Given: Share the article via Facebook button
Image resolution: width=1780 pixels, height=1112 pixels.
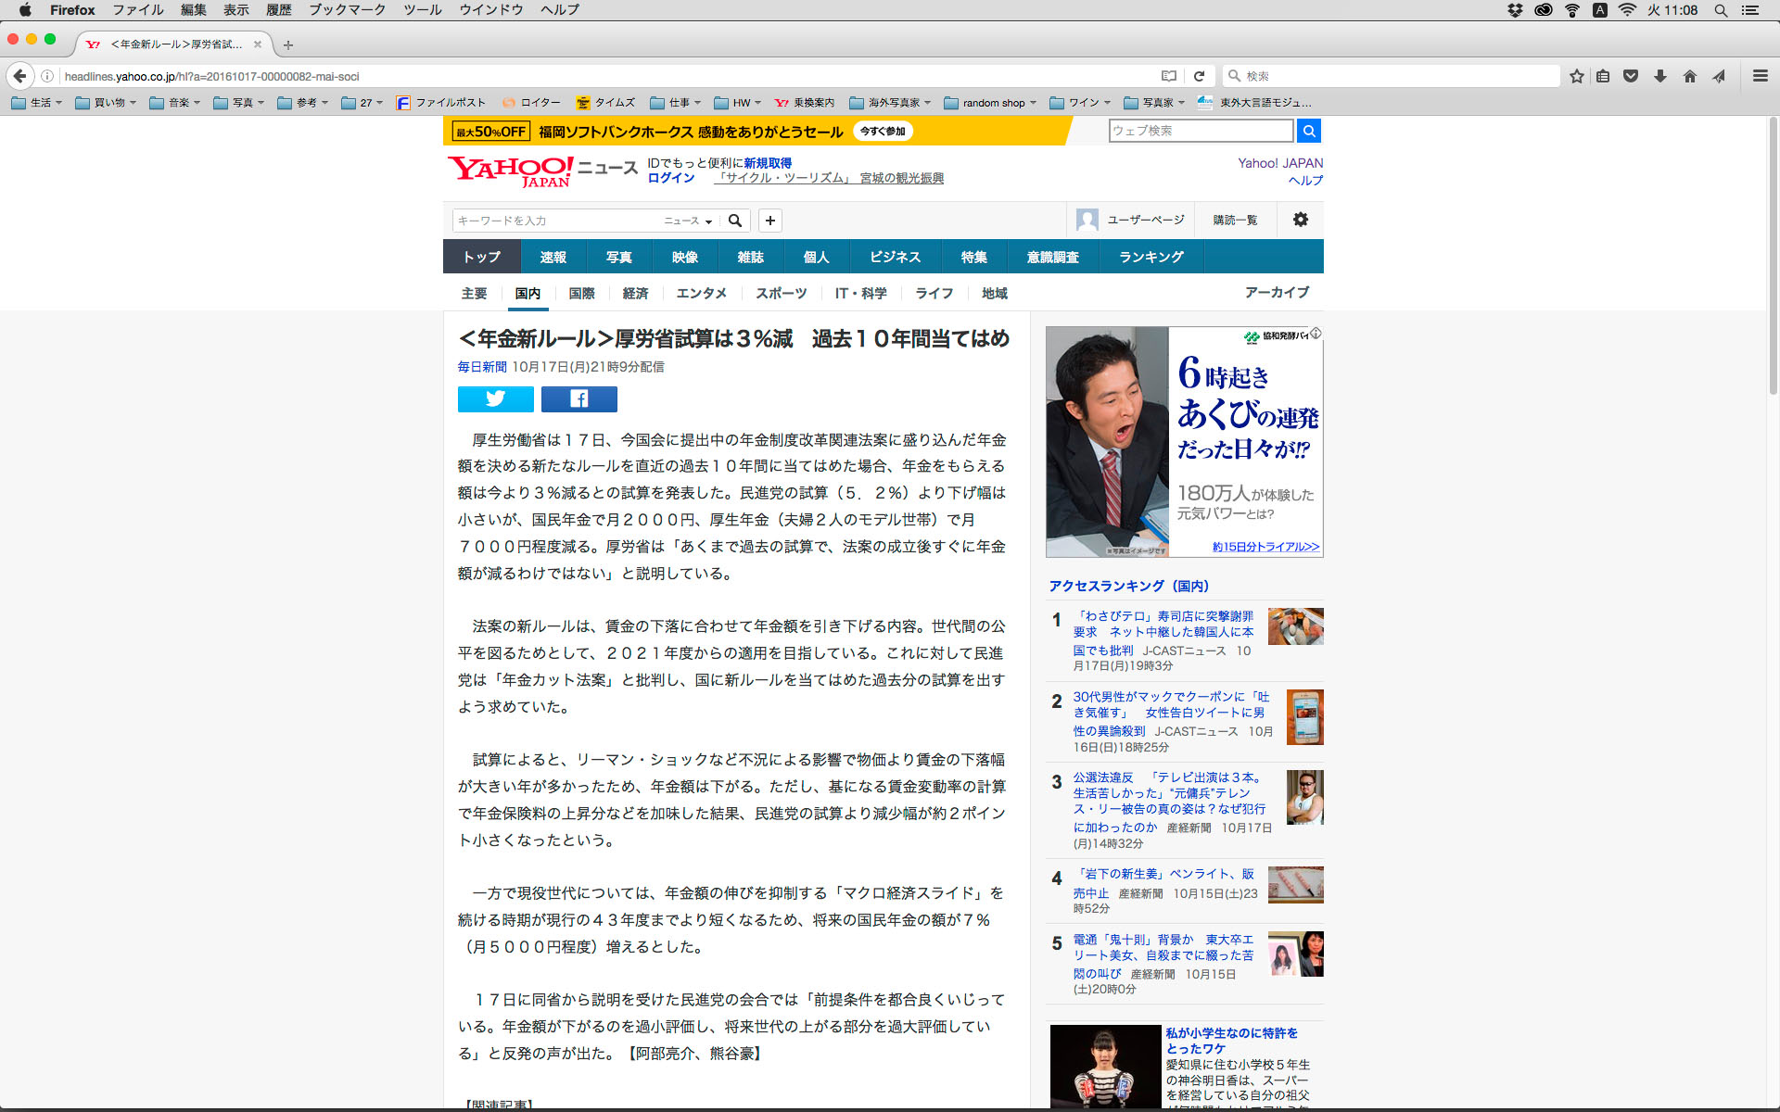Looking at the screenshot, I should point(578,398).
